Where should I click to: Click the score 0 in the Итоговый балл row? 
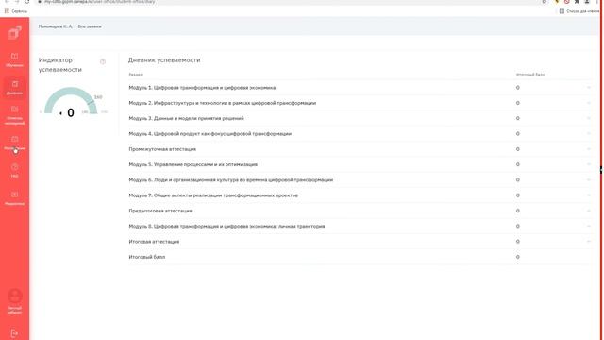518,257
